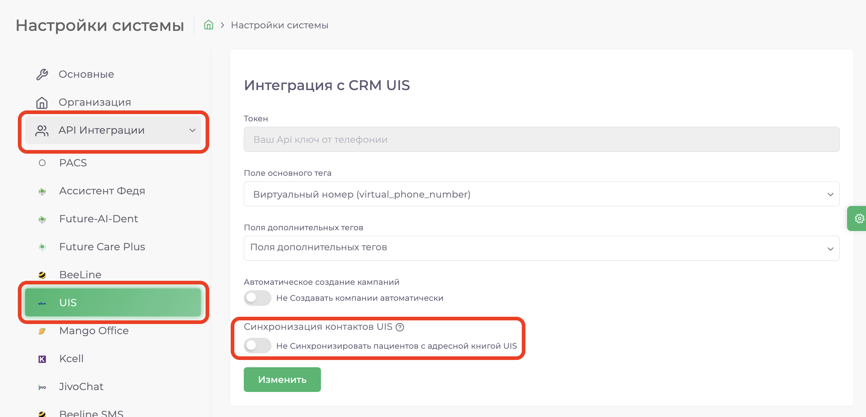
Task: Click the circle icon beside PACS
Action: [42, 163]
